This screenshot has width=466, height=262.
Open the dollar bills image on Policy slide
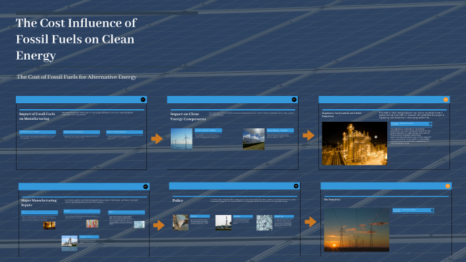click(x=265, y=222)
